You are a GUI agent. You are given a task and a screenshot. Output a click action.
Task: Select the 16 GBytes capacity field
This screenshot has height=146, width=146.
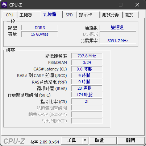(x=40, y=34)
